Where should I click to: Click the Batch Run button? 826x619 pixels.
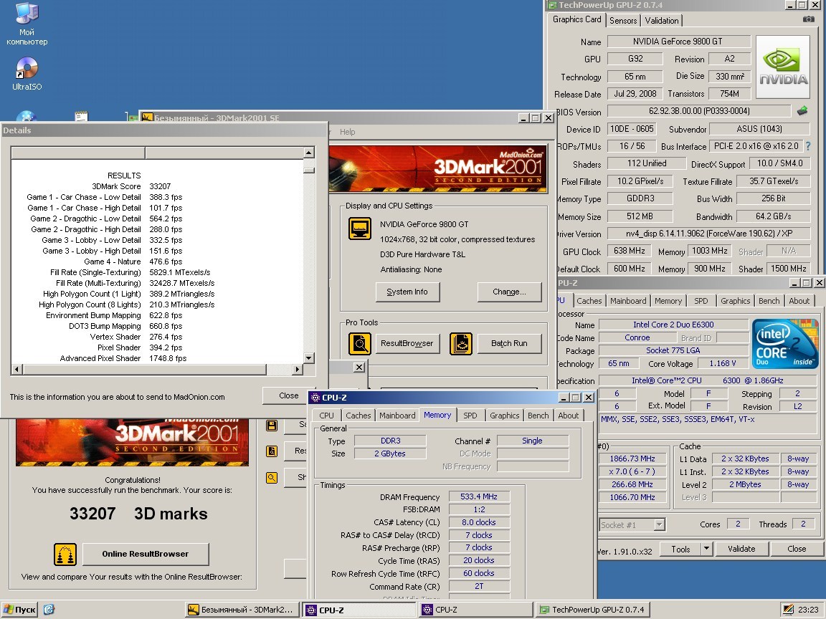(x=509, y=343)
